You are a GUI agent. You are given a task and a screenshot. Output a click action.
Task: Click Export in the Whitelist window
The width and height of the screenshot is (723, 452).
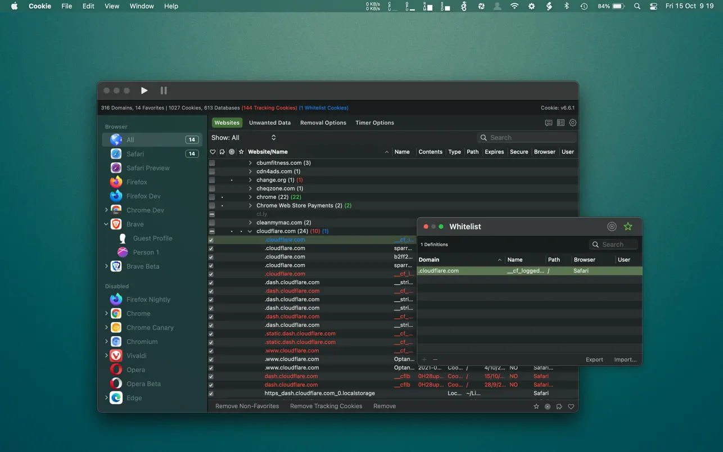(594, 360)
